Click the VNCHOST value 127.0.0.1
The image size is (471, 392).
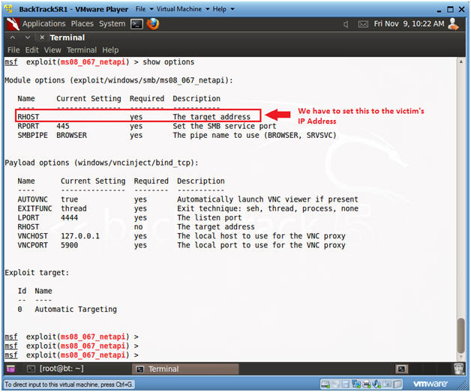tap(80, 236)
